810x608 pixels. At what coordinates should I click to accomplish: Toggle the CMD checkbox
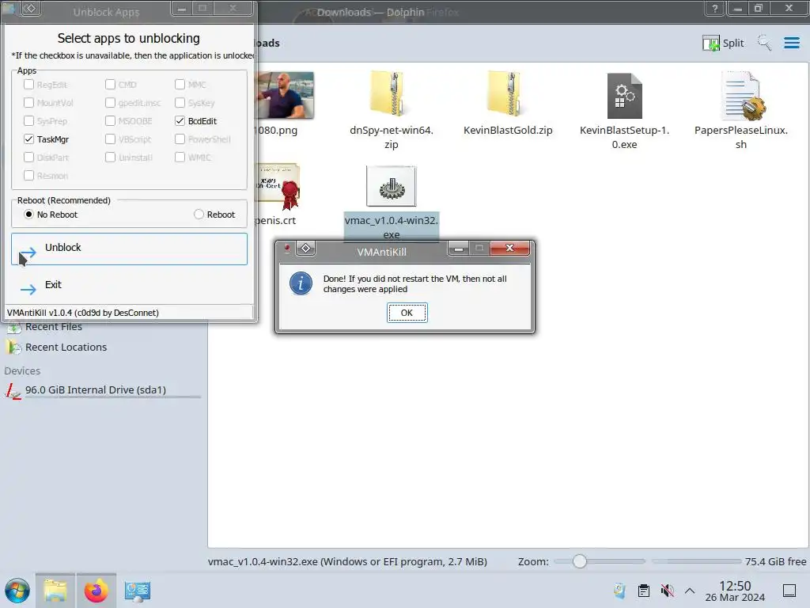[x=110, y=84]
